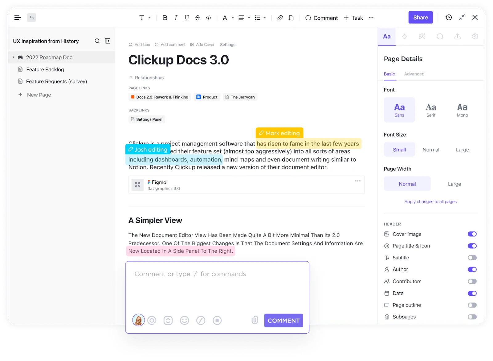The image size is (493, 361).
Task: Submit with the COMMENT button
Action: tap(283, 320)
